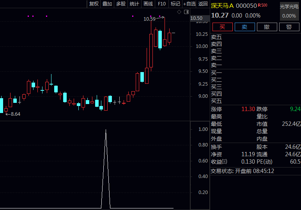
Task: Open F10 company information
Action: pos(162,4)
